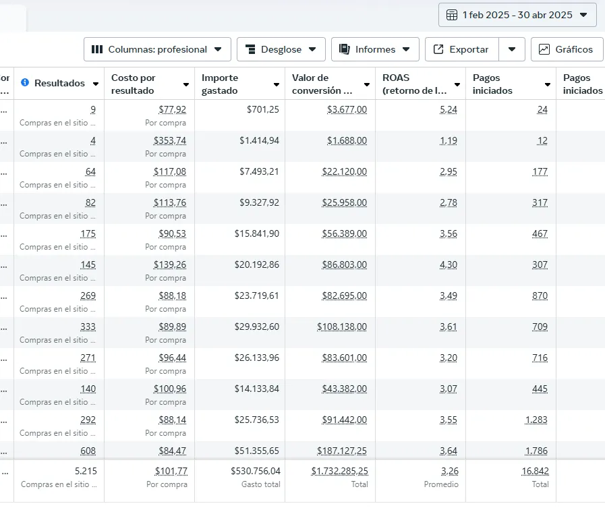
Task: Click total spend $530.756,04
Action: [256, 472]
